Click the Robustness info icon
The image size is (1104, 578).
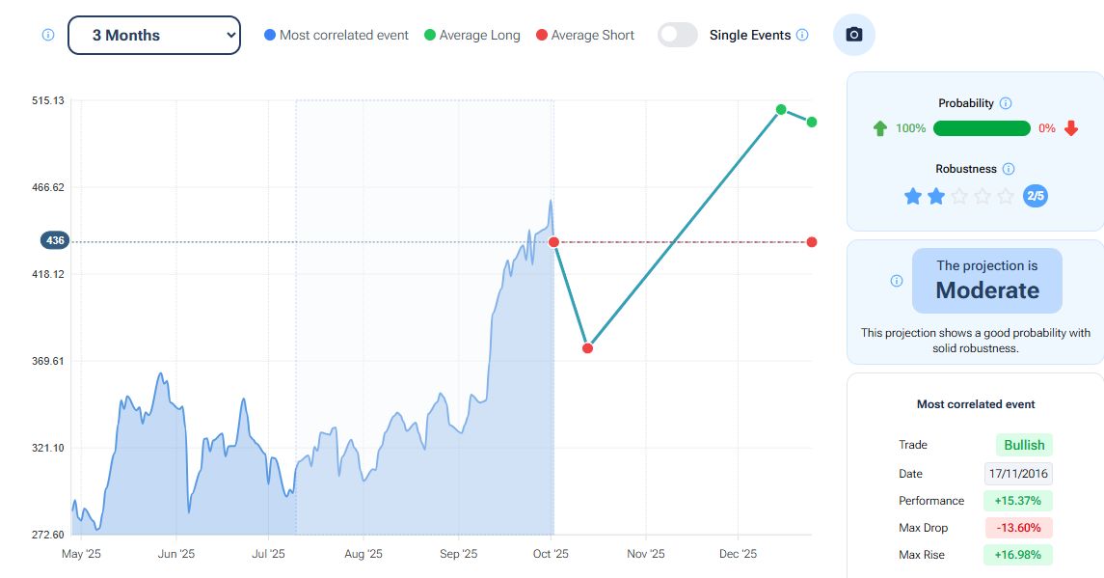click(x=1009, y=169)
